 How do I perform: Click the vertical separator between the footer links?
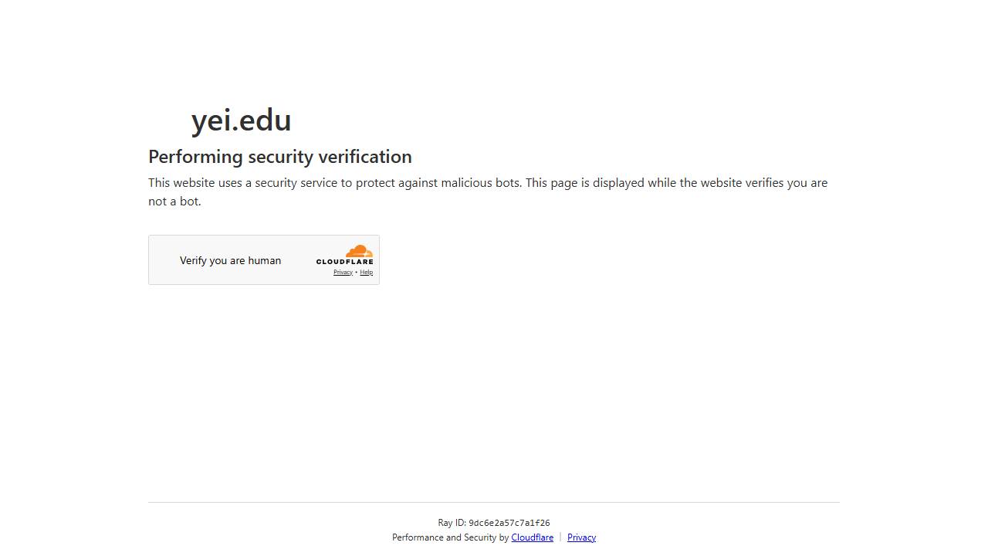point(560,537)
